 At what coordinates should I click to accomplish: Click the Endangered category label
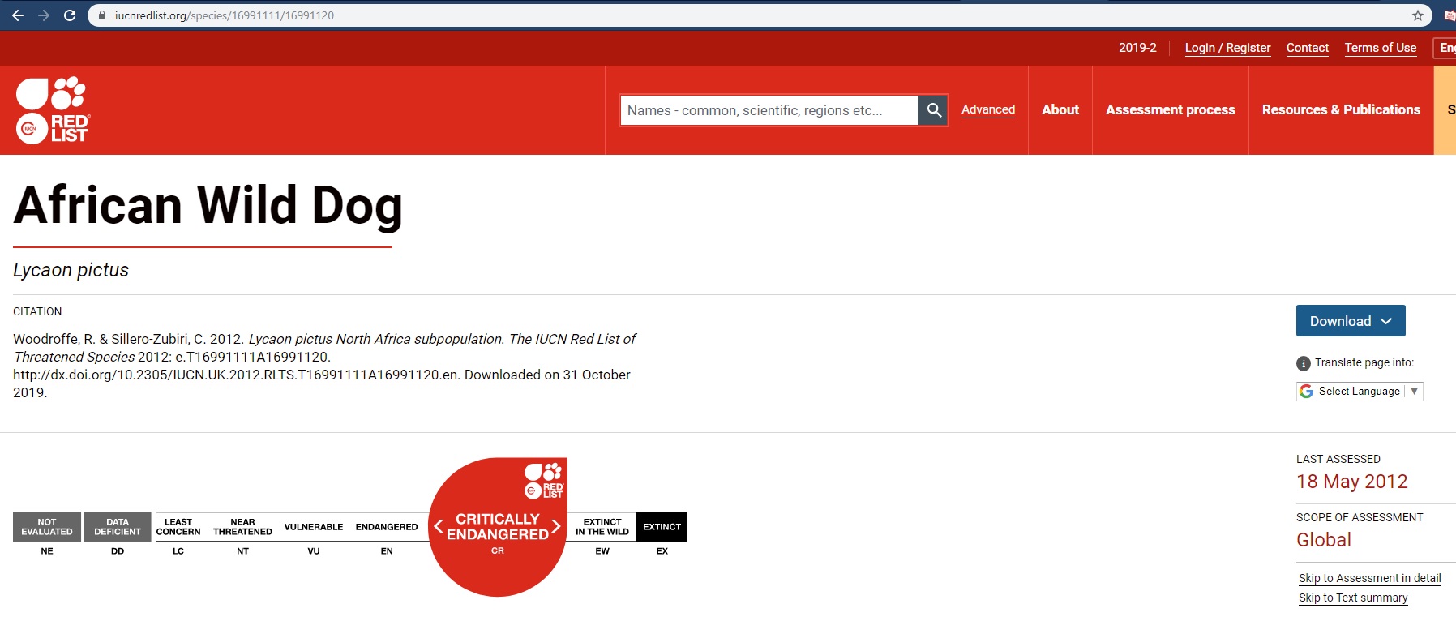387,527
